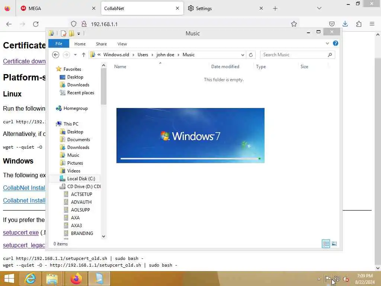Image resolution: width=381 pixels, height=286 pixels.
Task: Open the Firefox Pocket save icon
Action: pyautogui.click(x=332, y=24)
